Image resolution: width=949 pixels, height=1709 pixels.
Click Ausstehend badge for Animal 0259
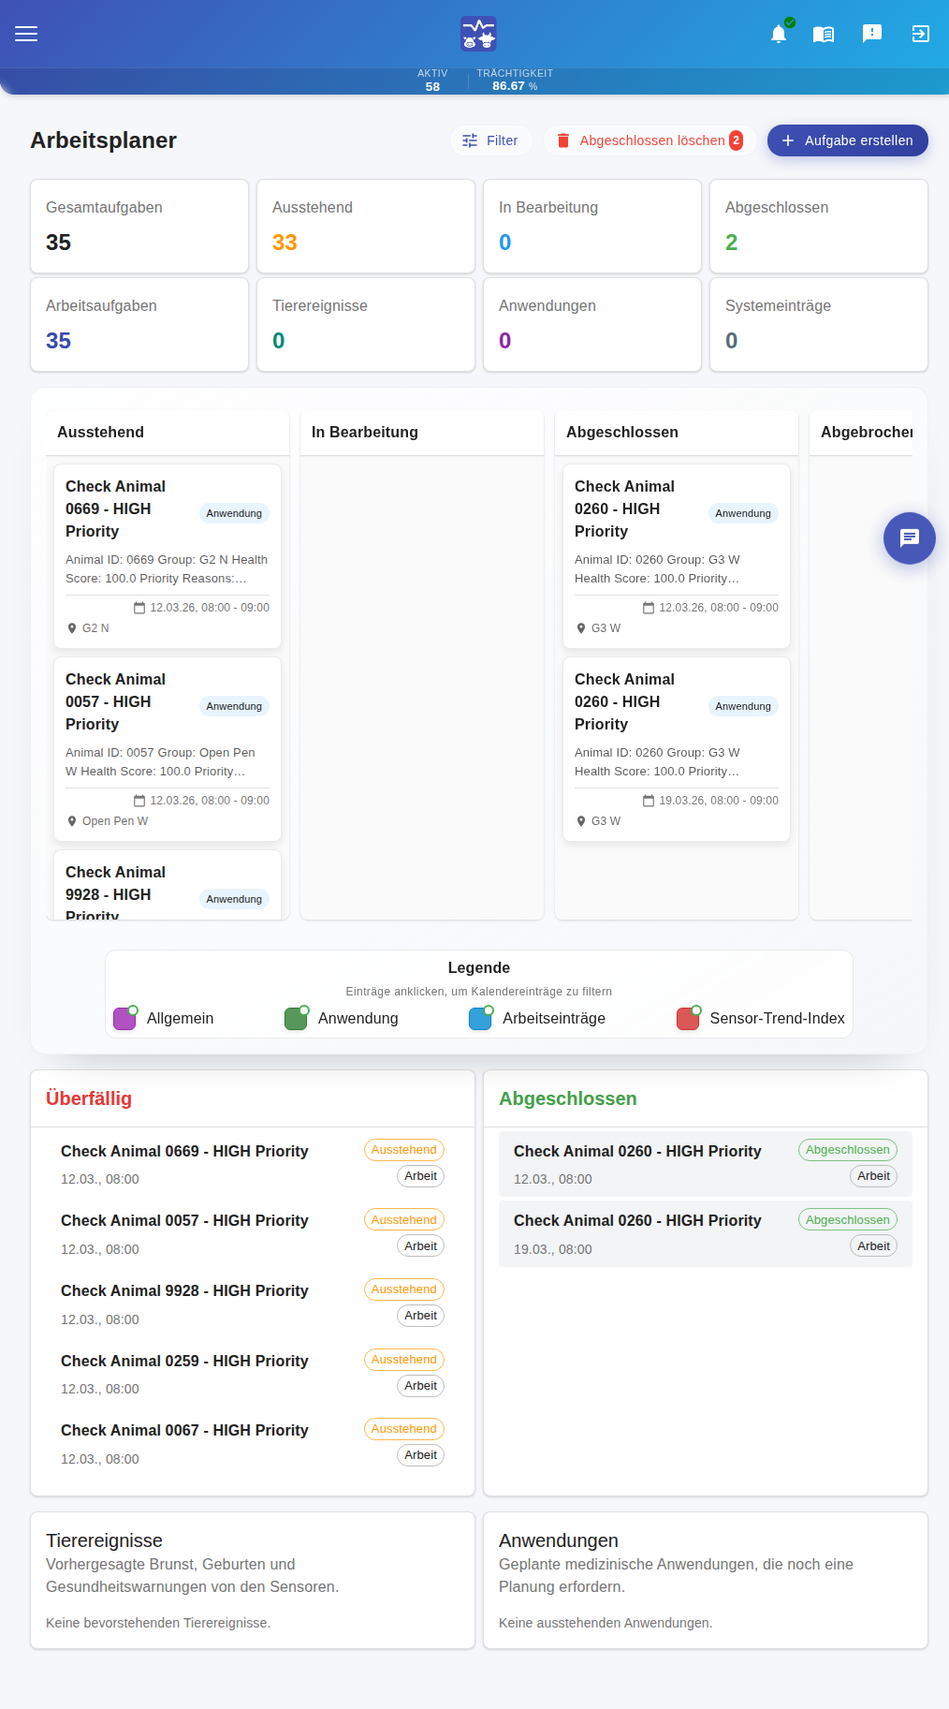[x=404, y=1360]
